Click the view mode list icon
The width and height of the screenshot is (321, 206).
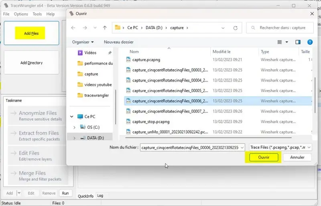click(x=279, y=42)
